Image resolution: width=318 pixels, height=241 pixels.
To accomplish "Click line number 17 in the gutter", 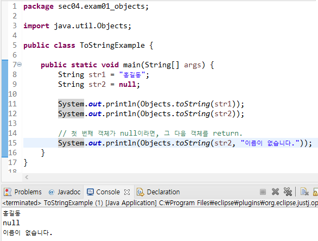I will click(12, 162).
